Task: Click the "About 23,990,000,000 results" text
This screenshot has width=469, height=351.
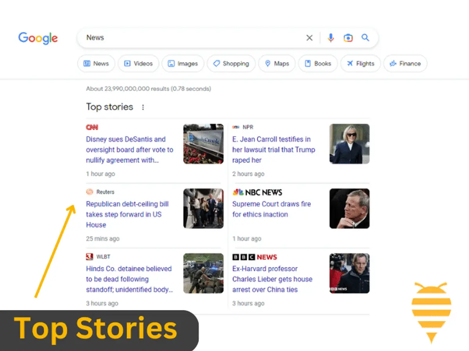Action: (x=149, y=89)
